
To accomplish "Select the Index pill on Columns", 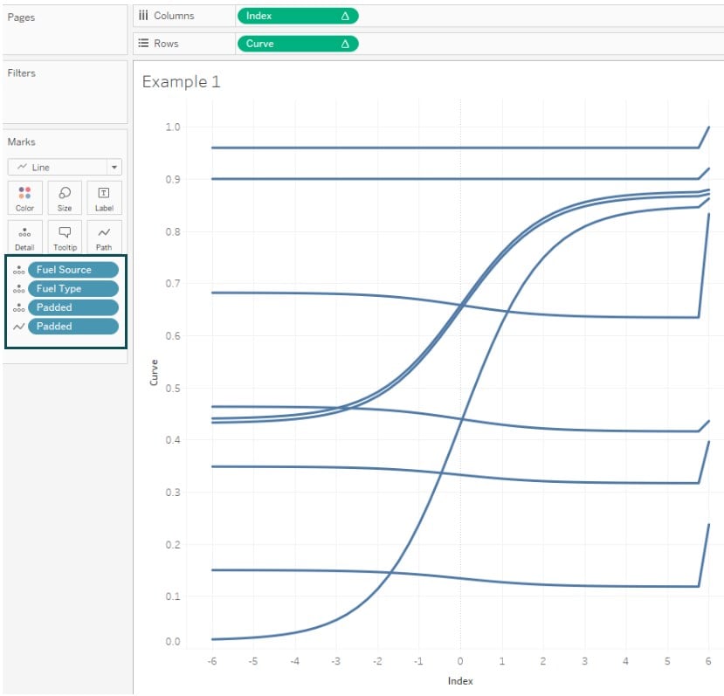I will coord(298,17).
